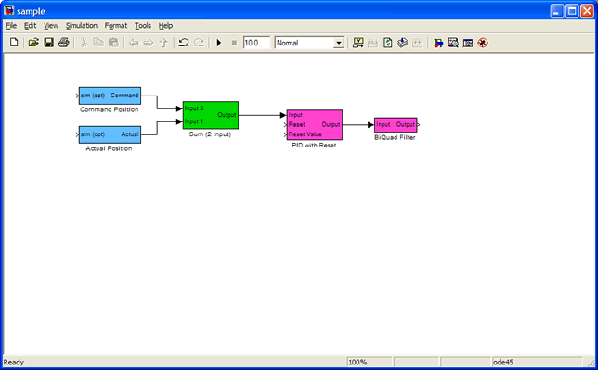Click the simulation stop time field
The height and width of the screenshot is (370, 598).
coord(256,43)
